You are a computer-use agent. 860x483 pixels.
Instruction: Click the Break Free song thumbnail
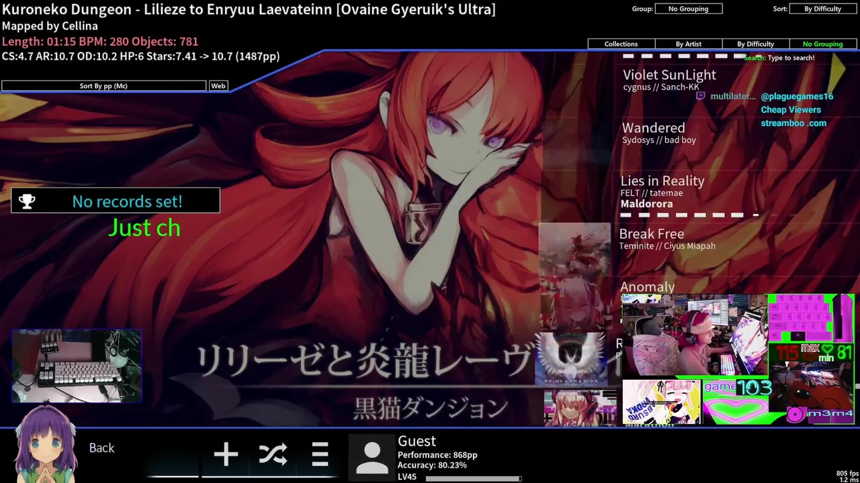pyautogui.click(x=574, y=250)
